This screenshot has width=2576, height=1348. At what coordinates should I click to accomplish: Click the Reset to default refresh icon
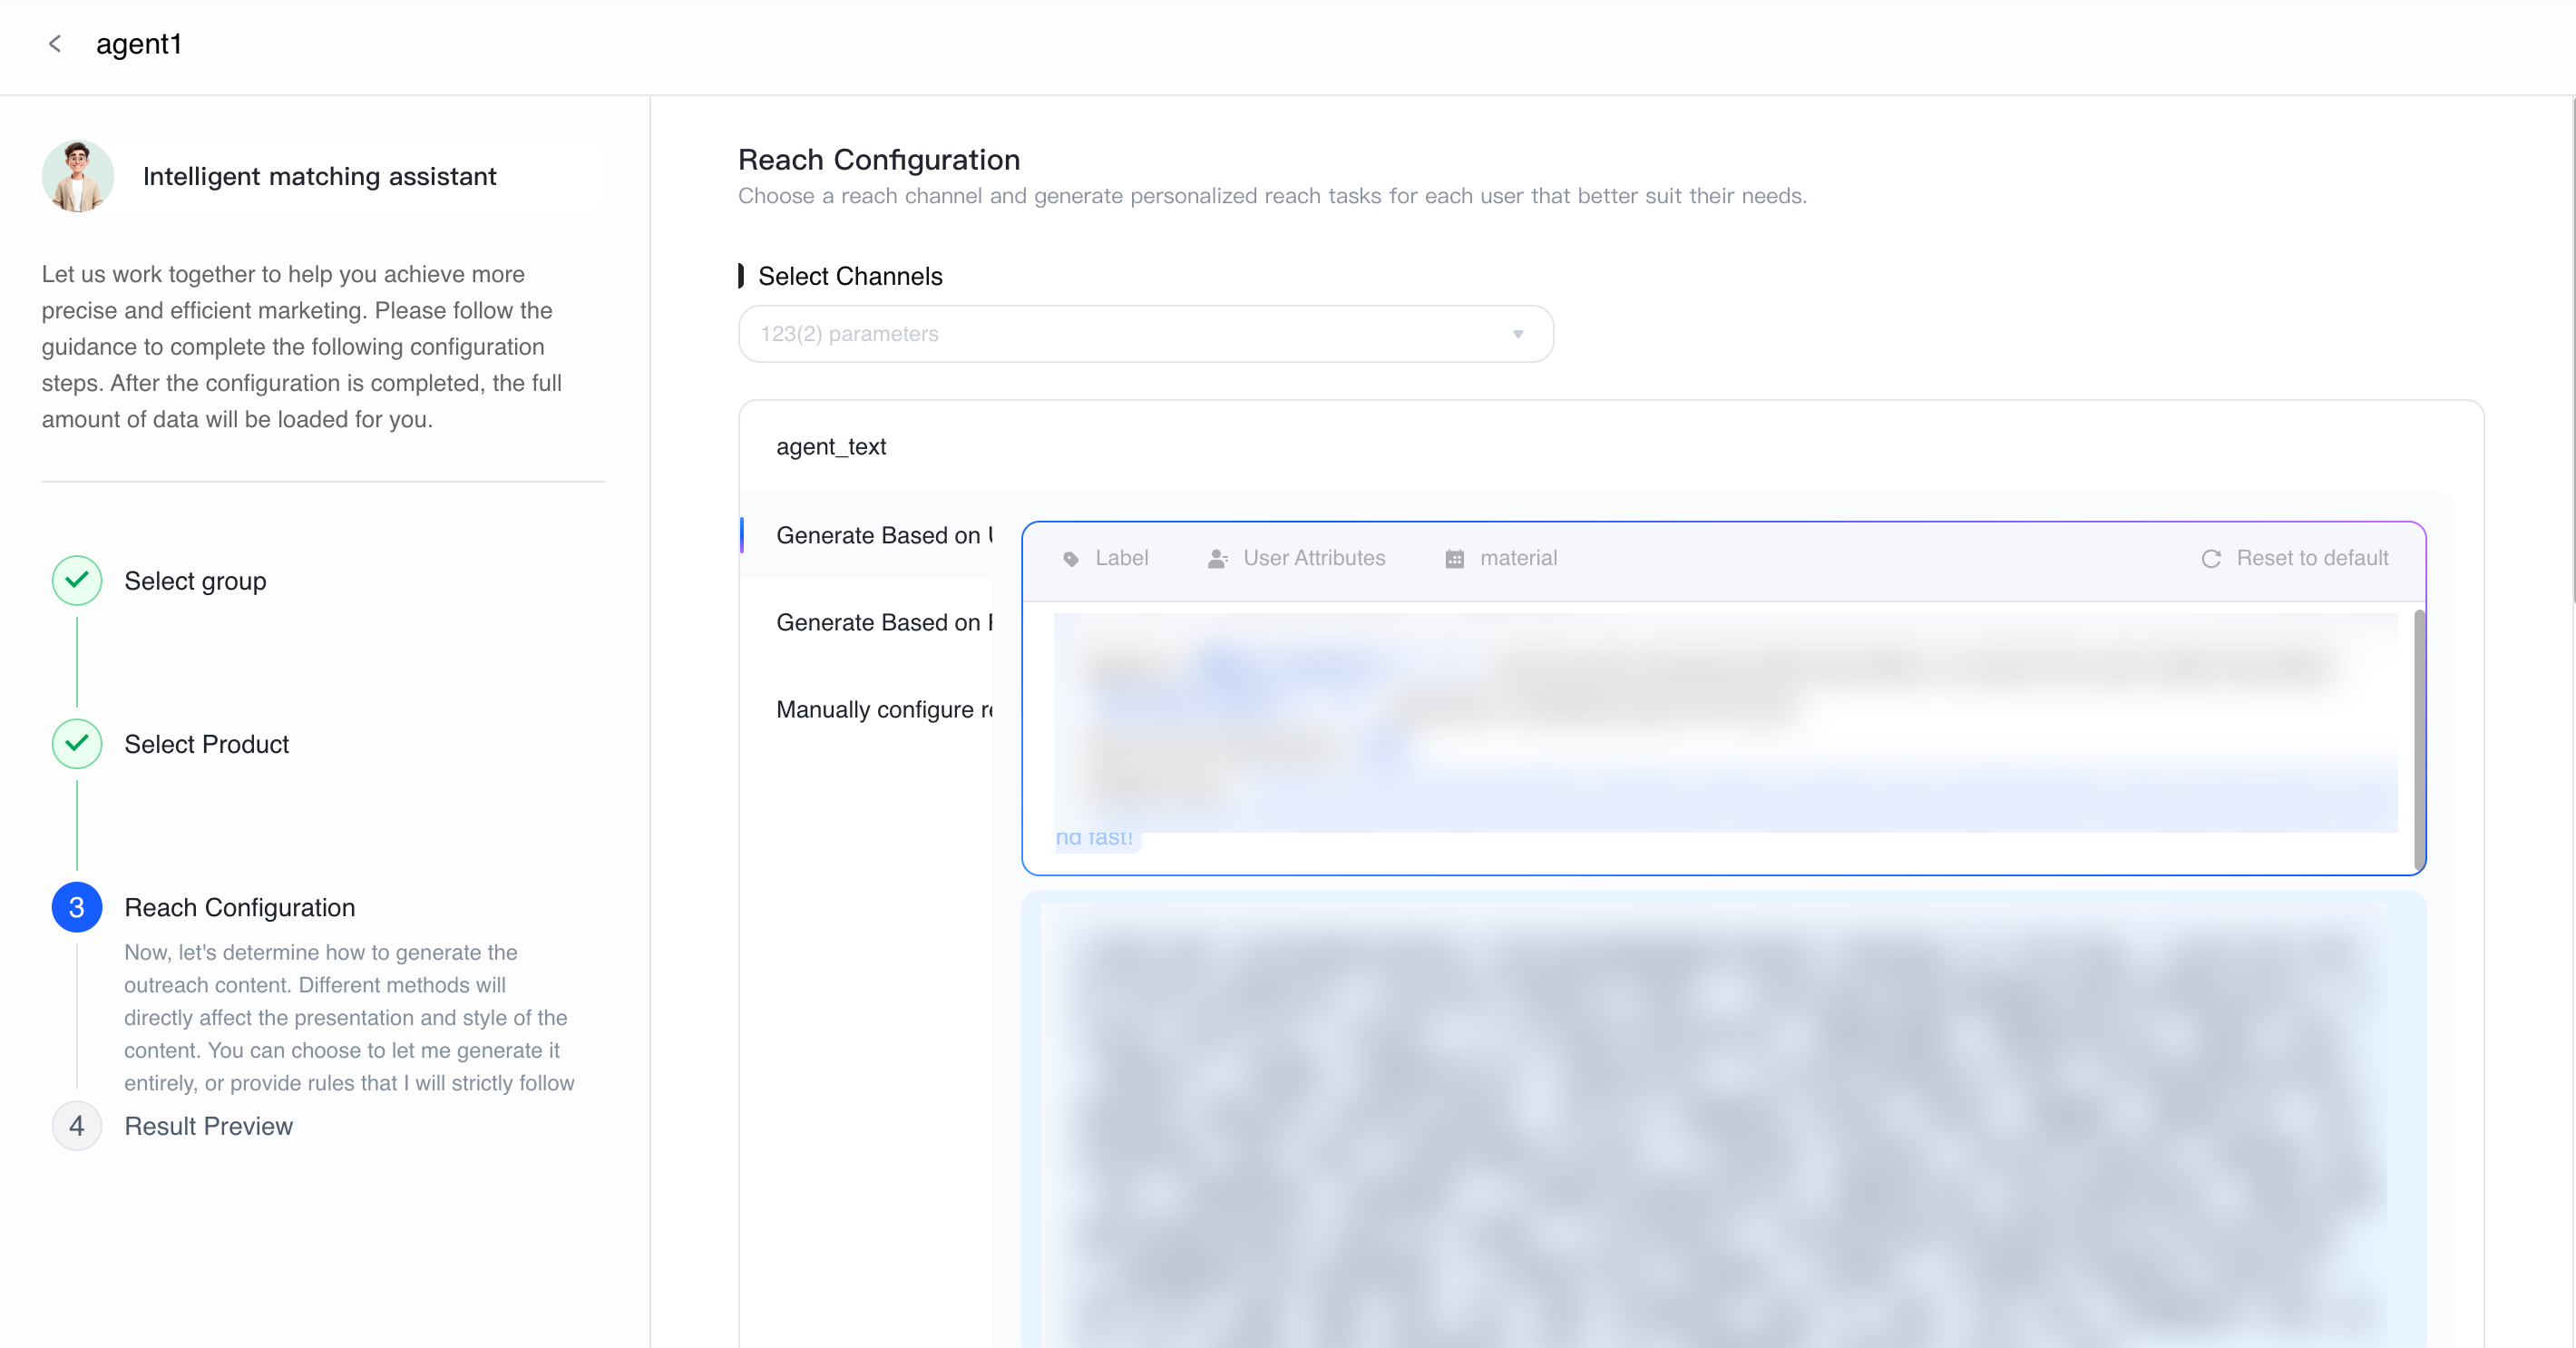coord(2211,559)
